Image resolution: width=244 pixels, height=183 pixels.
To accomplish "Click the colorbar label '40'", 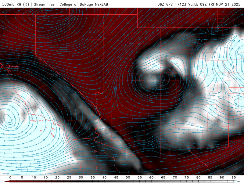I will pyautogui.click(x=104, y=178).
